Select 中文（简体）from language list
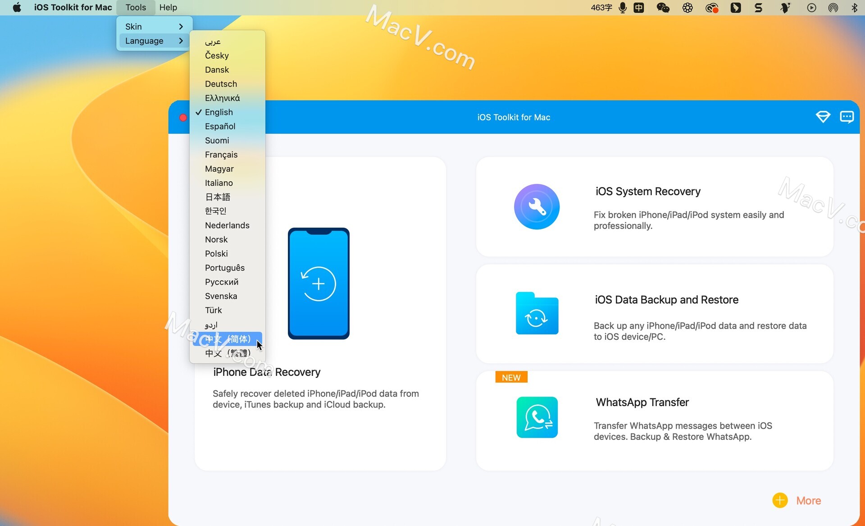 point(228,338)
